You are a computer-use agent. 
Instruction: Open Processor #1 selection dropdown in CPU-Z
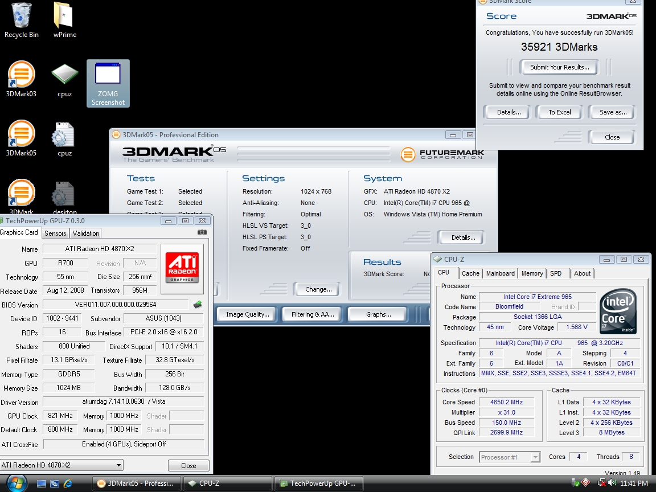[x=510, y=457]
